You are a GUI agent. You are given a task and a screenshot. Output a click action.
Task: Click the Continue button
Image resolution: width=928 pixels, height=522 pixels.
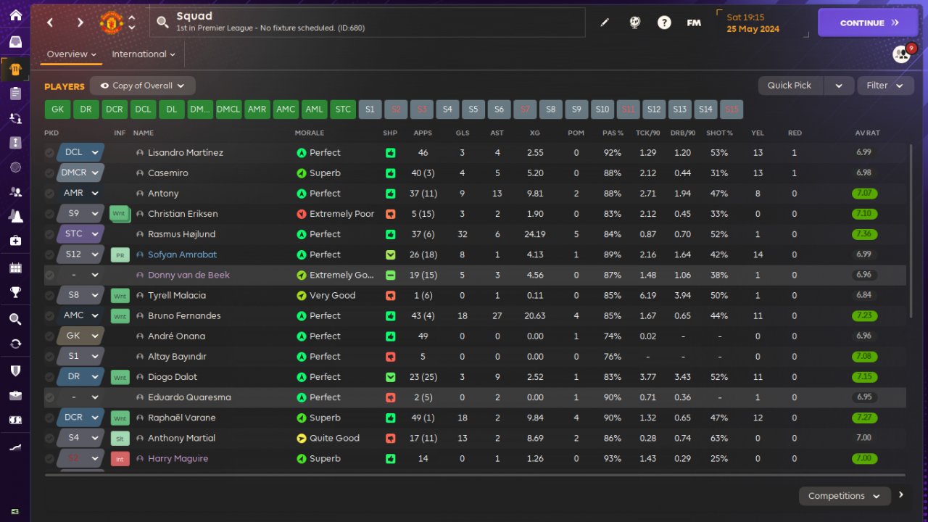(868, 22)
